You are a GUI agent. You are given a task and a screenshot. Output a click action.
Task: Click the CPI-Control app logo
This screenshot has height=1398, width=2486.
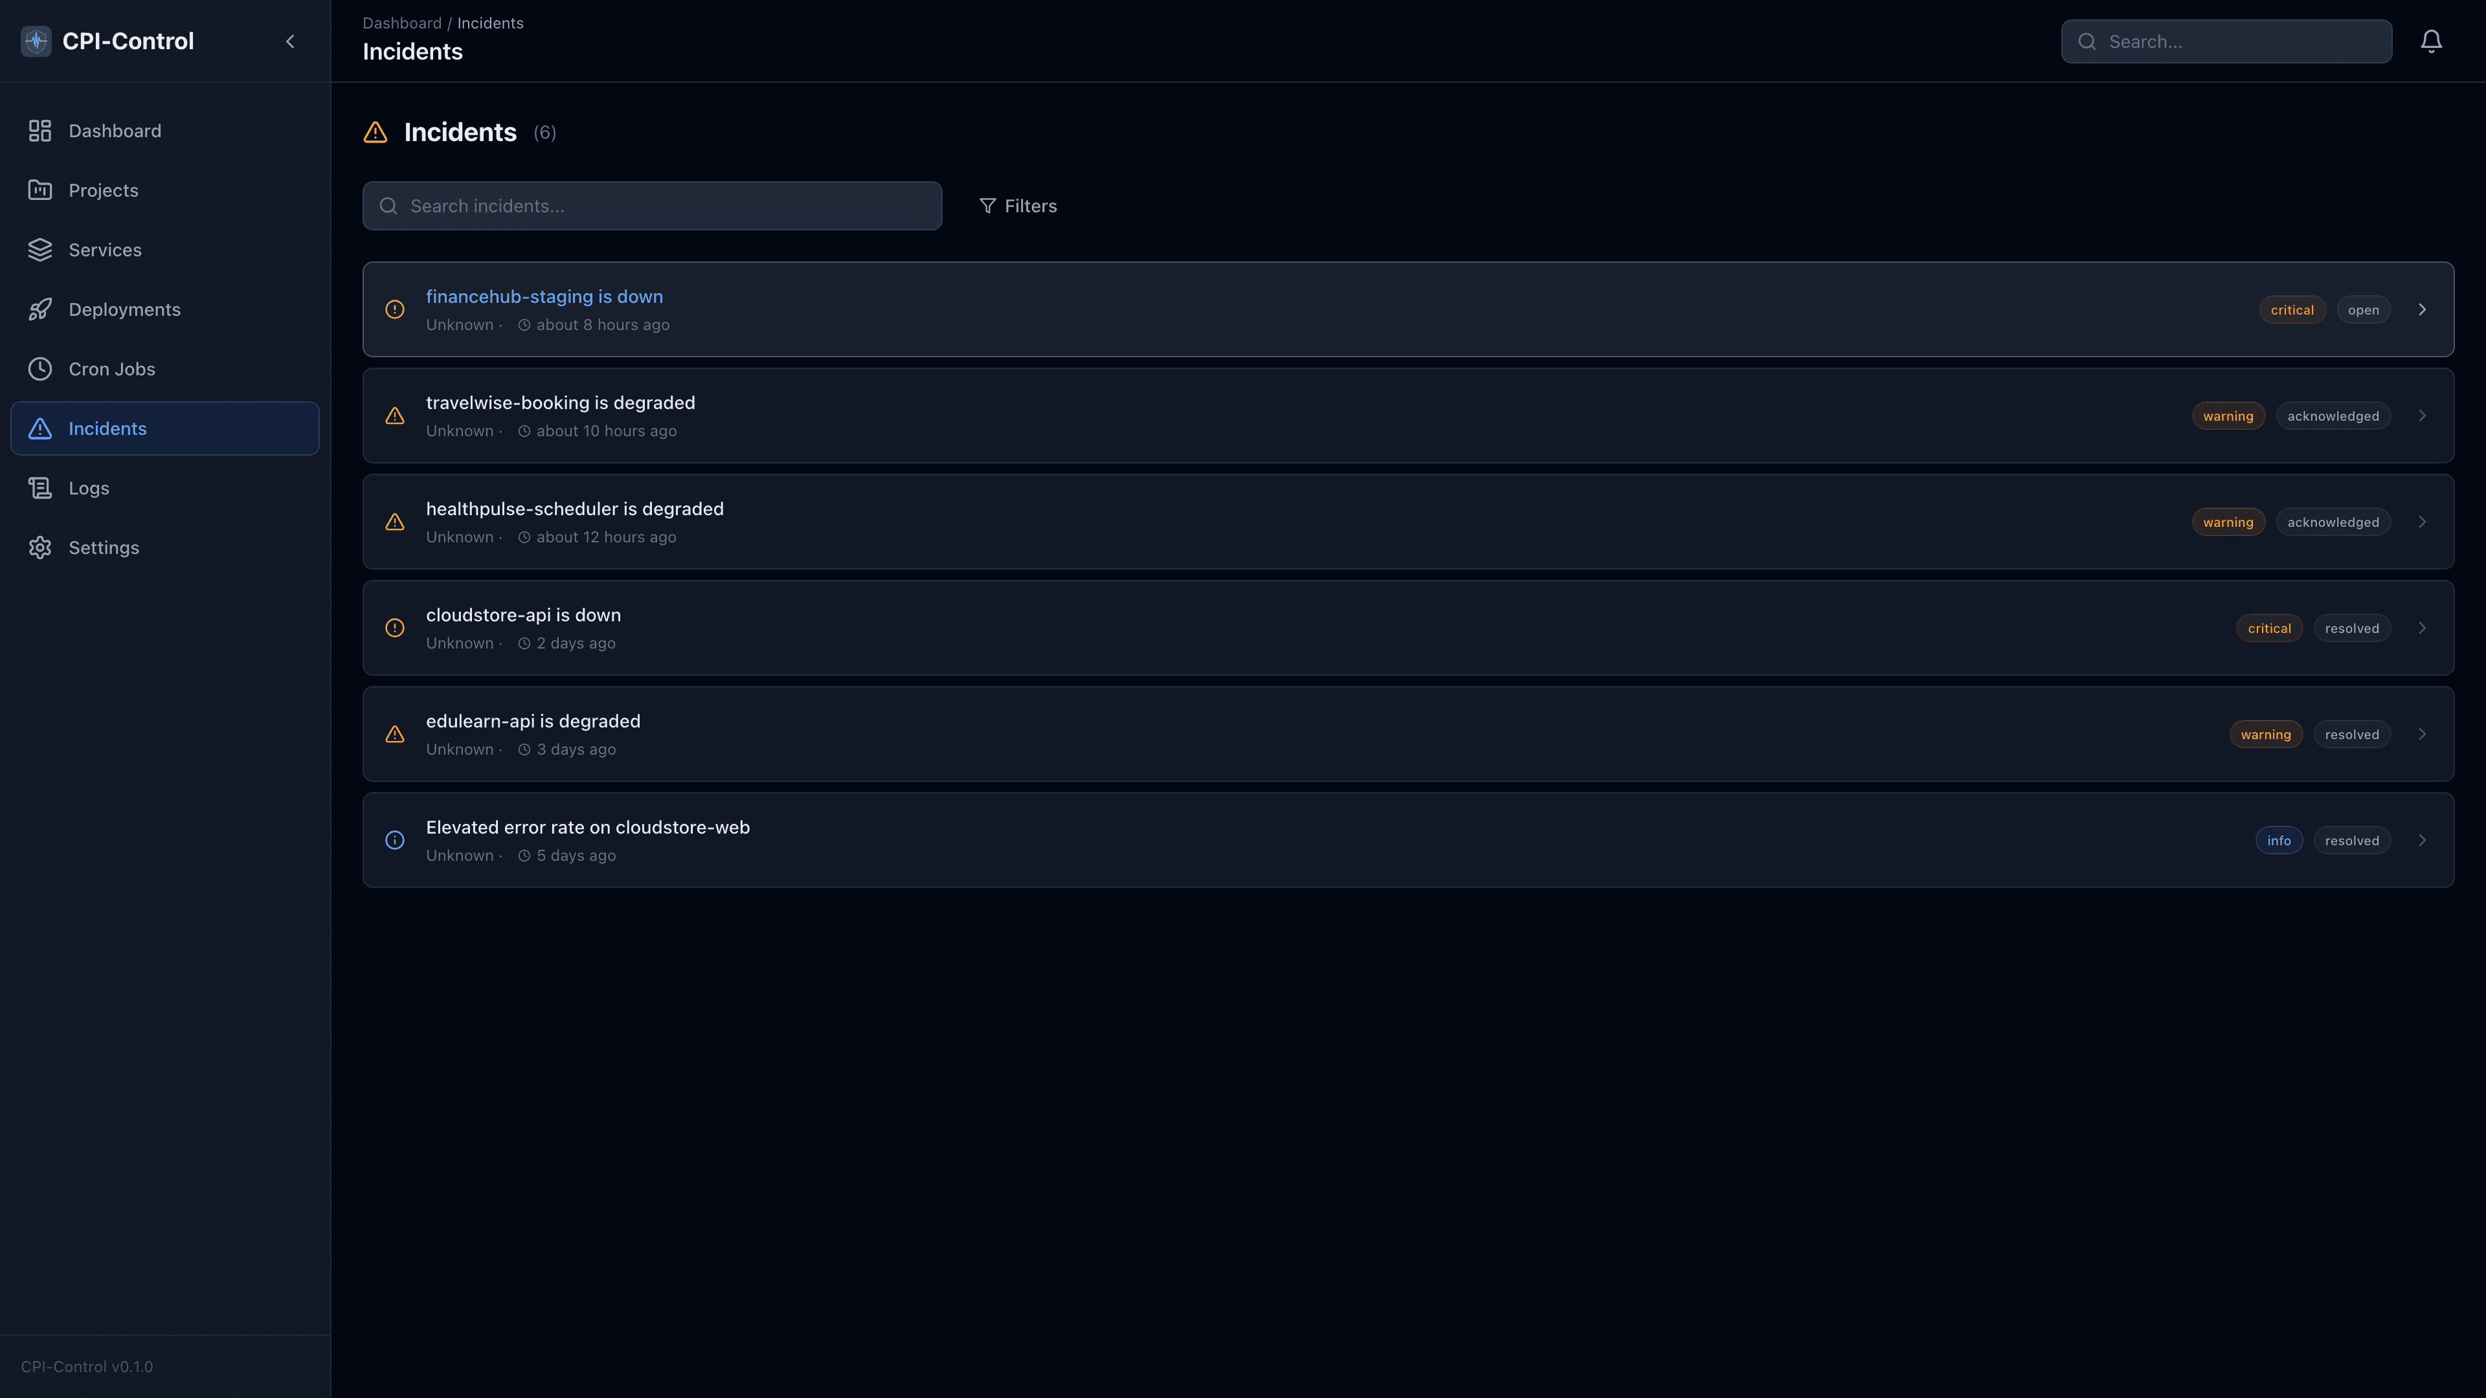(36, 41)
